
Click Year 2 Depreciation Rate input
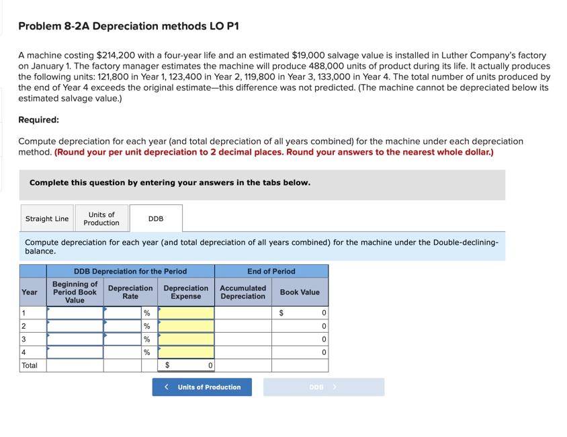pos(122,326)
